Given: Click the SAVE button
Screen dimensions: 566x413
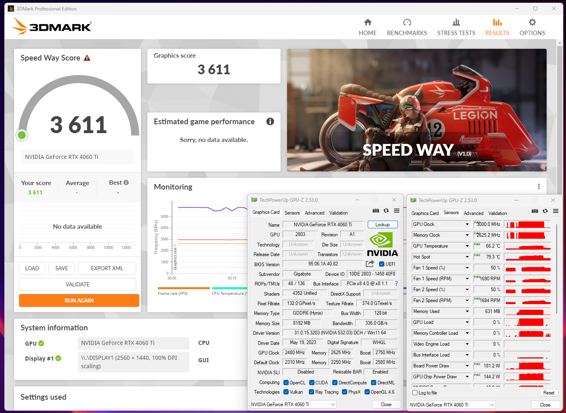Looking at the screenshot, I should coord(62,268).
